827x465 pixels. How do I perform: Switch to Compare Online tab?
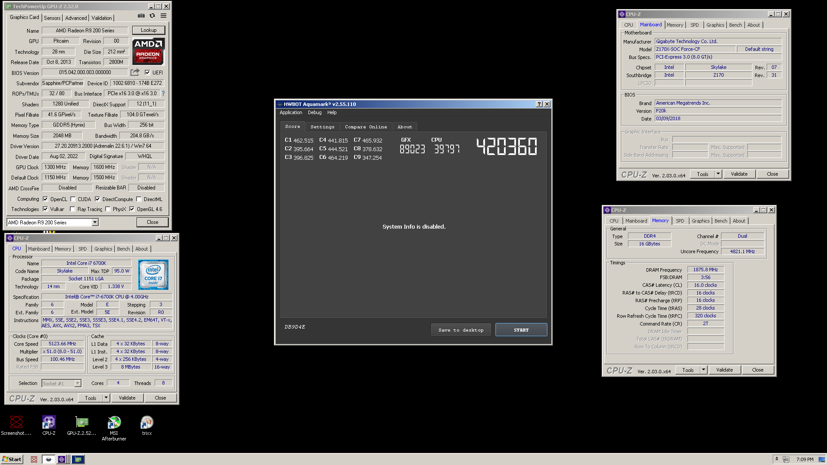pyautogui.click(x=366, y=127)
